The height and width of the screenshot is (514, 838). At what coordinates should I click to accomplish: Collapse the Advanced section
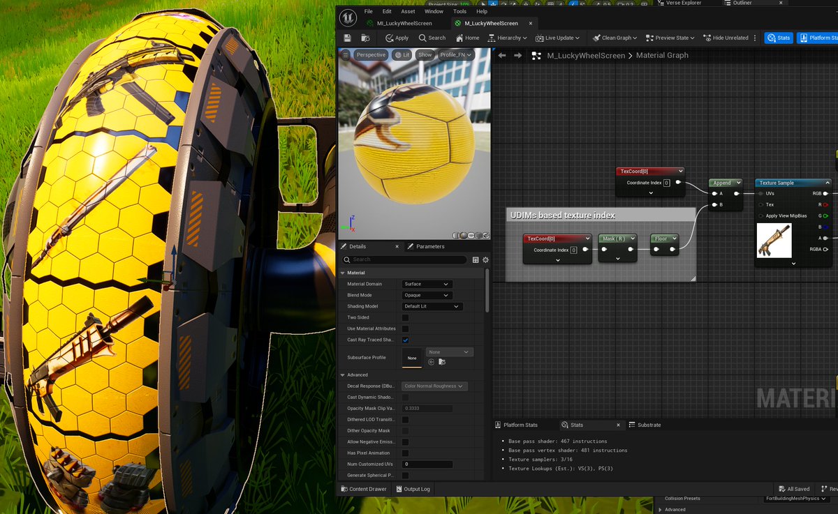(343, 375)
